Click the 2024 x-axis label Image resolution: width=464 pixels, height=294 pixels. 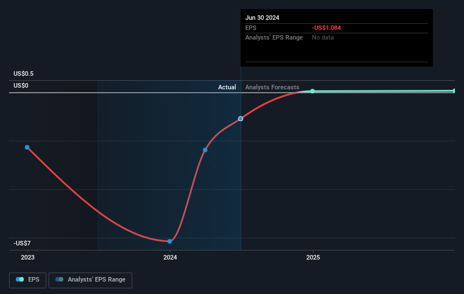click(170, 257)
